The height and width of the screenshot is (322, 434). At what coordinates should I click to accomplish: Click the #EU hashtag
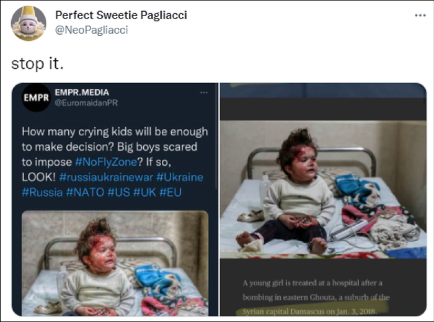170,192
